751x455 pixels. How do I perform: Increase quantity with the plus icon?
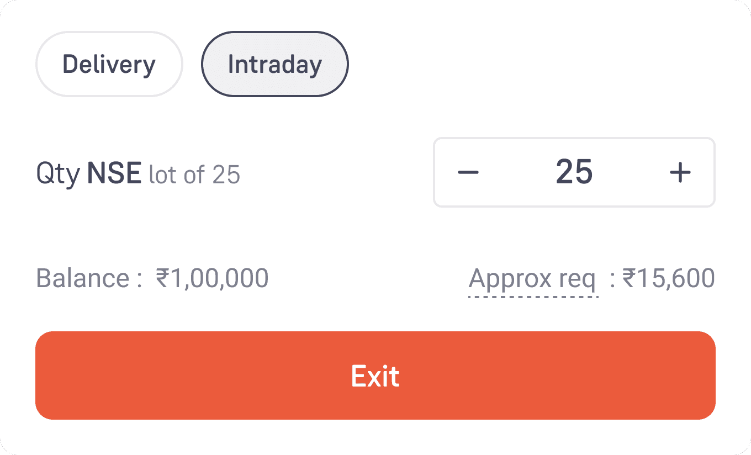pos(680,172)
